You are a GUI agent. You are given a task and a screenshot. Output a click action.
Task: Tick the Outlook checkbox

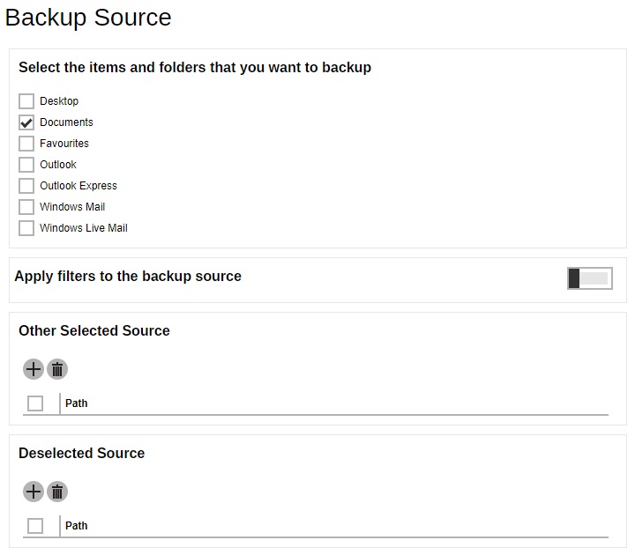[26, 165]
